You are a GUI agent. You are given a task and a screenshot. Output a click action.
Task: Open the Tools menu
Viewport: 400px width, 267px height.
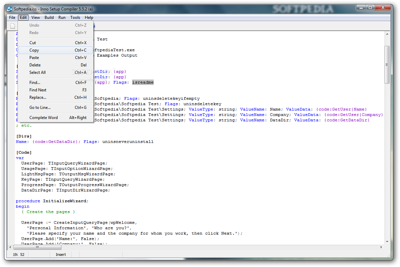pyautogui.click(x=75, y=17)
